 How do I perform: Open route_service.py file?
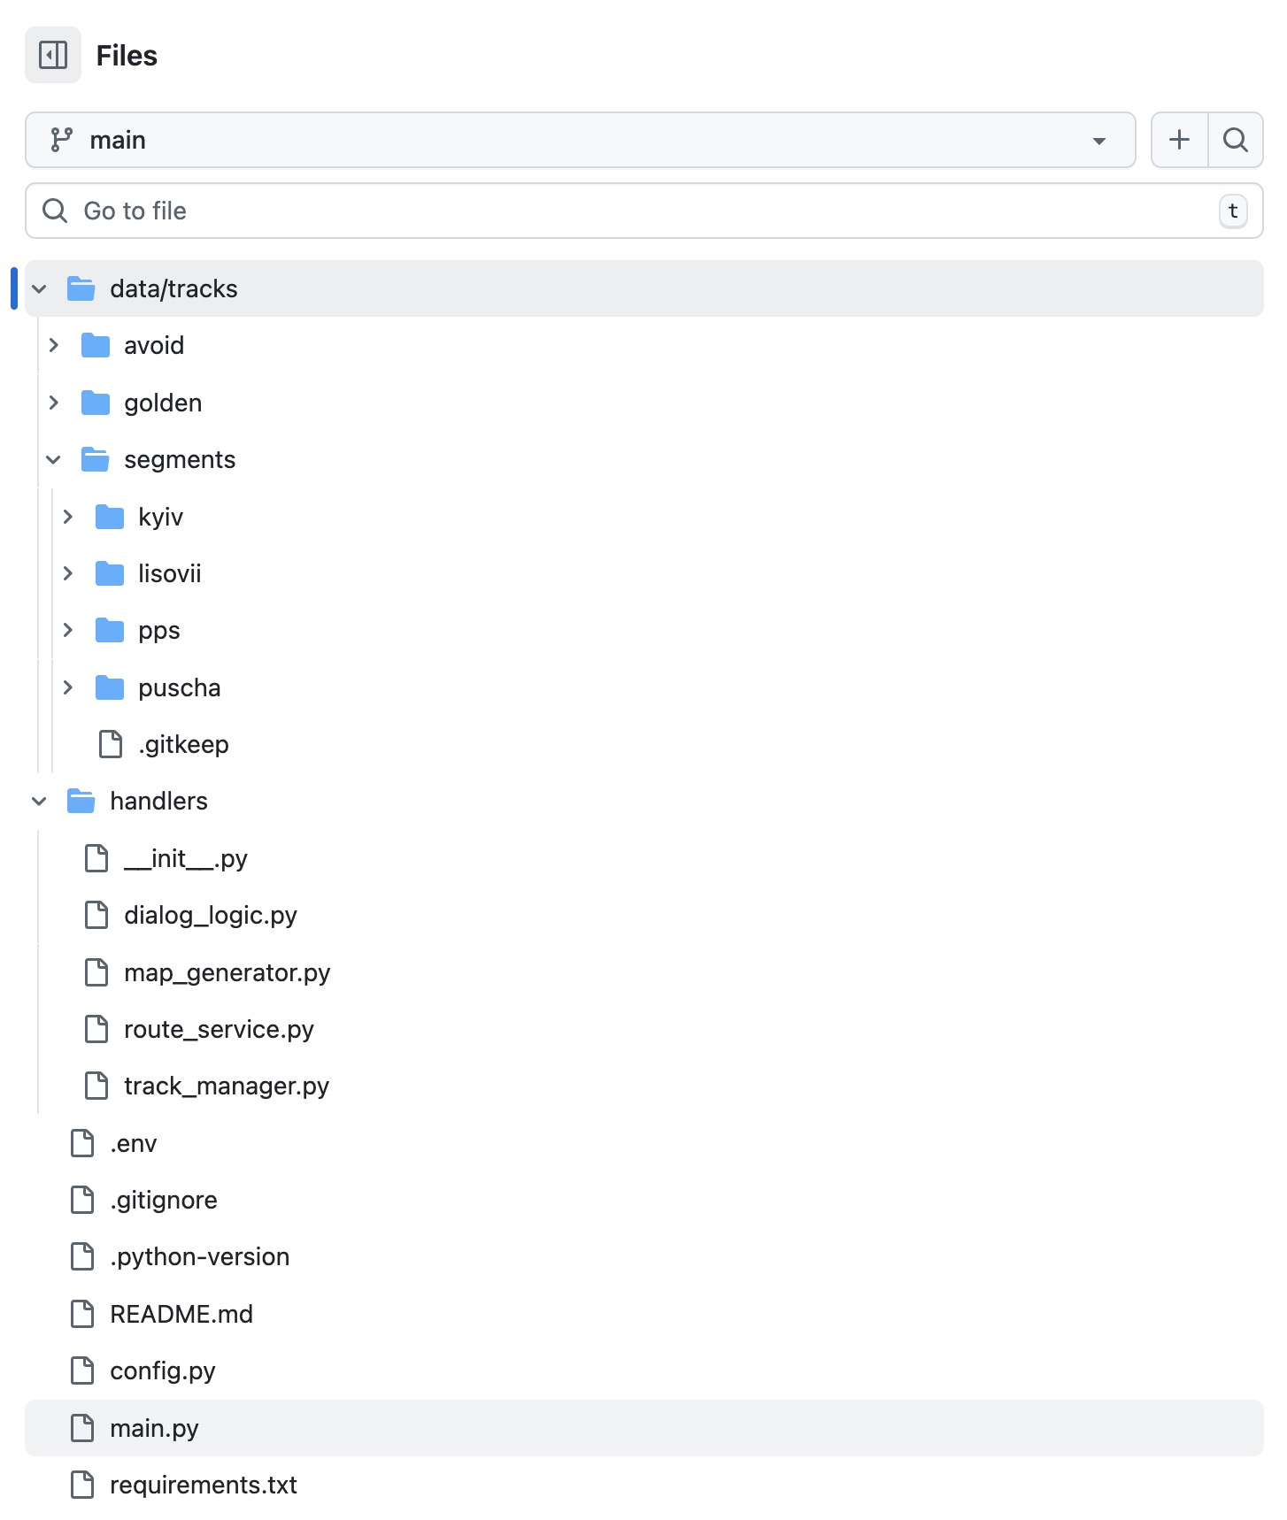(x=219, y=1030)
